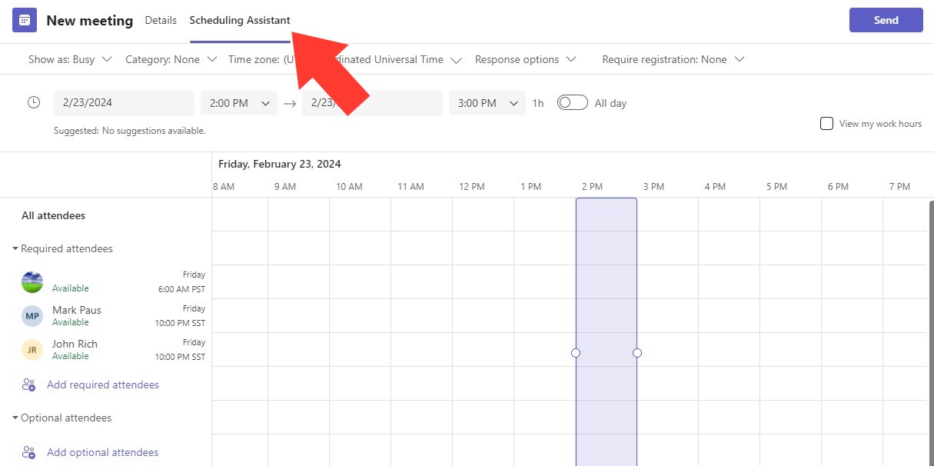Image resolution: width=934 pixels, height=466 pixels.
Task: Click the 5 PM time column header
Action: (776, 187)
